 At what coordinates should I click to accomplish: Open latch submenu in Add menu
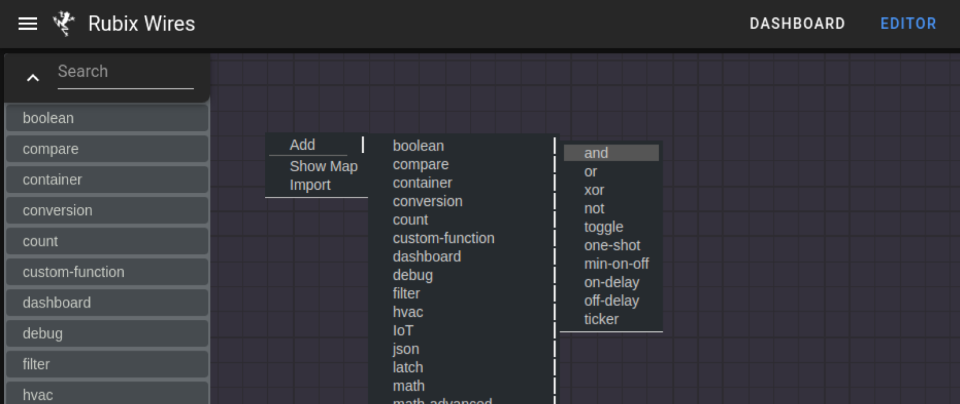(x=464, y=368)
